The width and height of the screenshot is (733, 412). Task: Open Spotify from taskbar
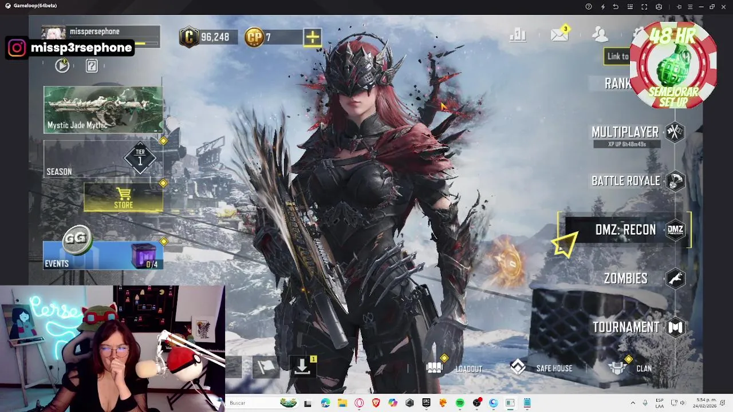coord(460,403)
